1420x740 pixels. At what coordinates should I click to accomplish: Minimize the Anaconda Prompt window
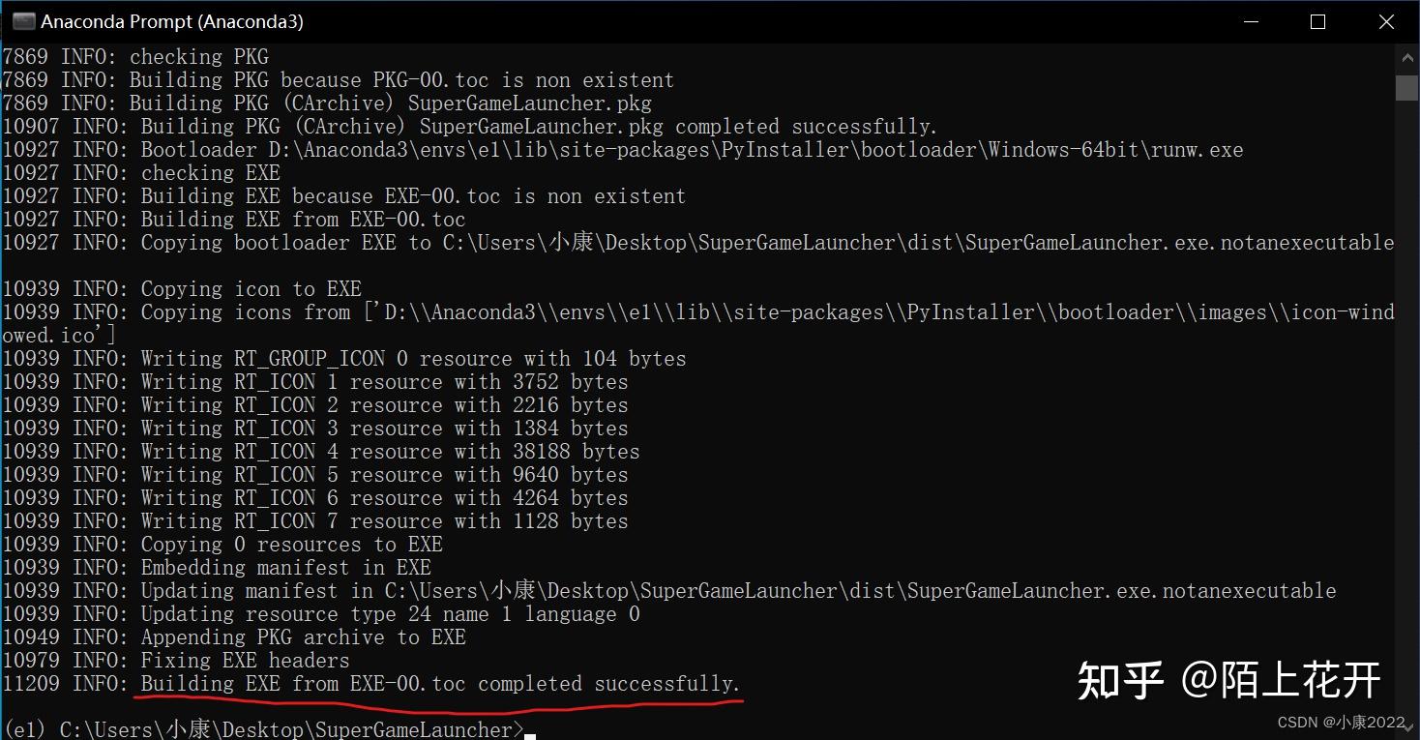(1249, 21)
